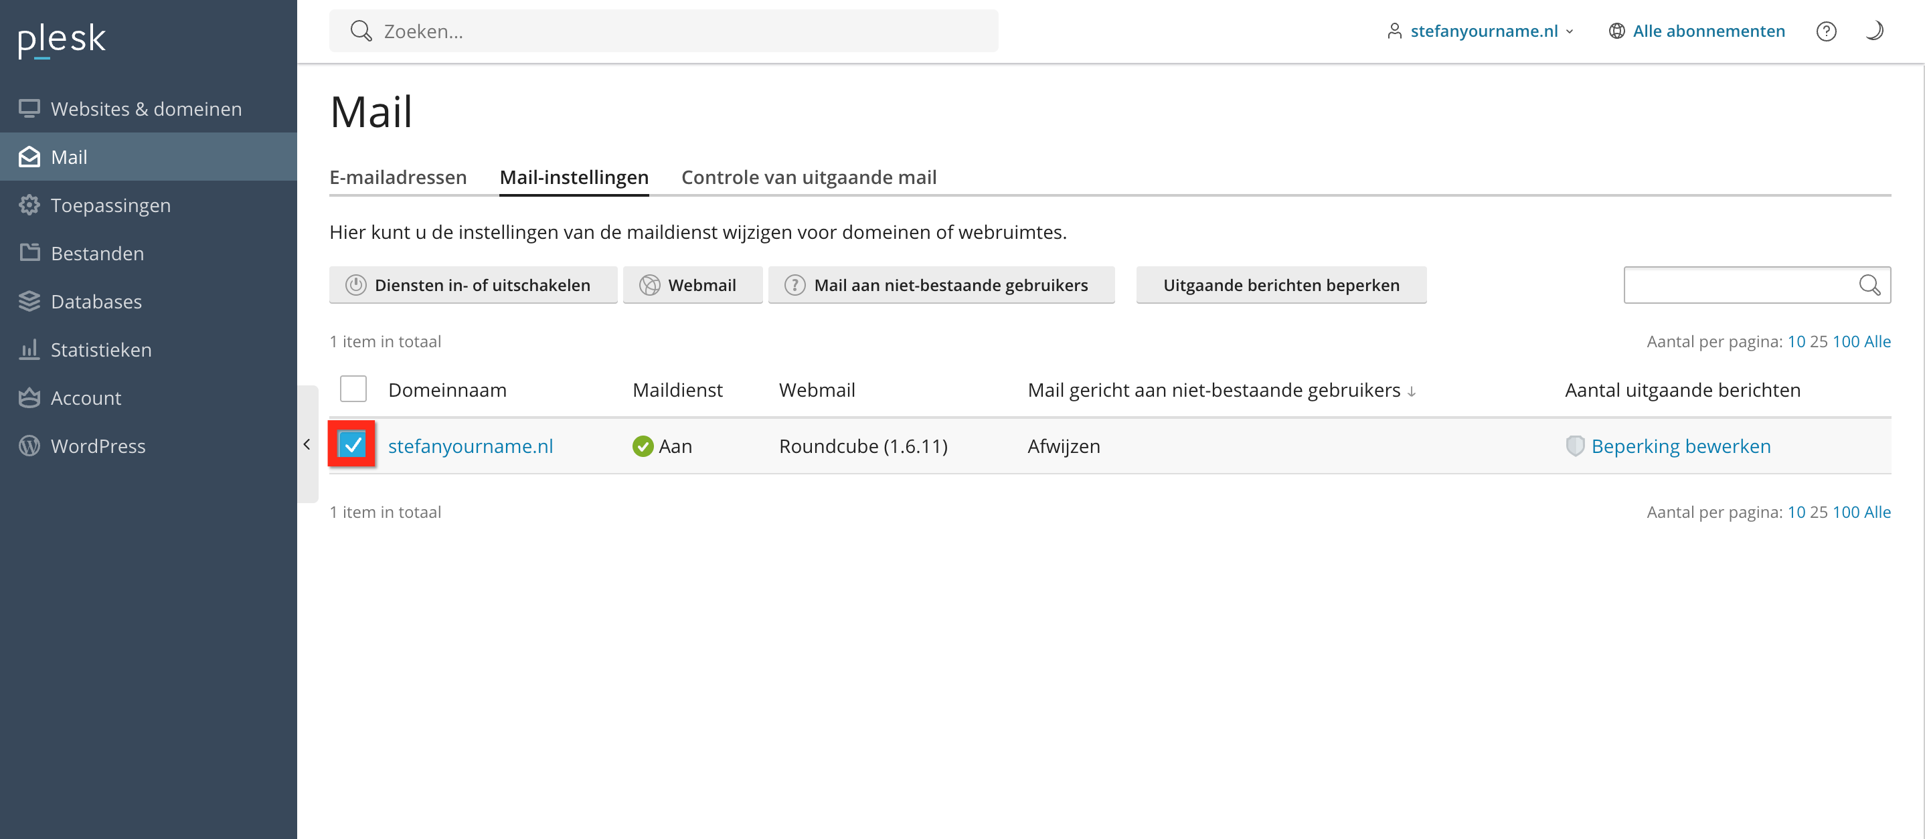Click Diensten in- of uitschakelen button
The width and height of the screenshot is (1925, 839).
(x=473, y=284)
